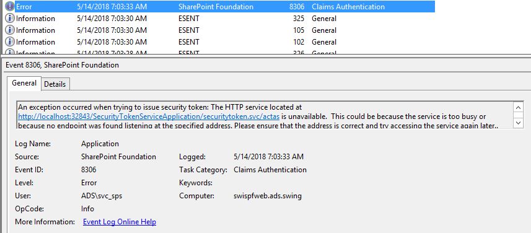Image resolution: width=531 pixels, height=233 pixels.
Task: Select the ESENT event 325 row
Action: [x=219, y=19]
